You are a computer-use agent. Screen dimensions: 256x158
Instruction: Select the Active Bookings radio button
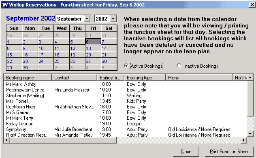[x=126, y=66]
